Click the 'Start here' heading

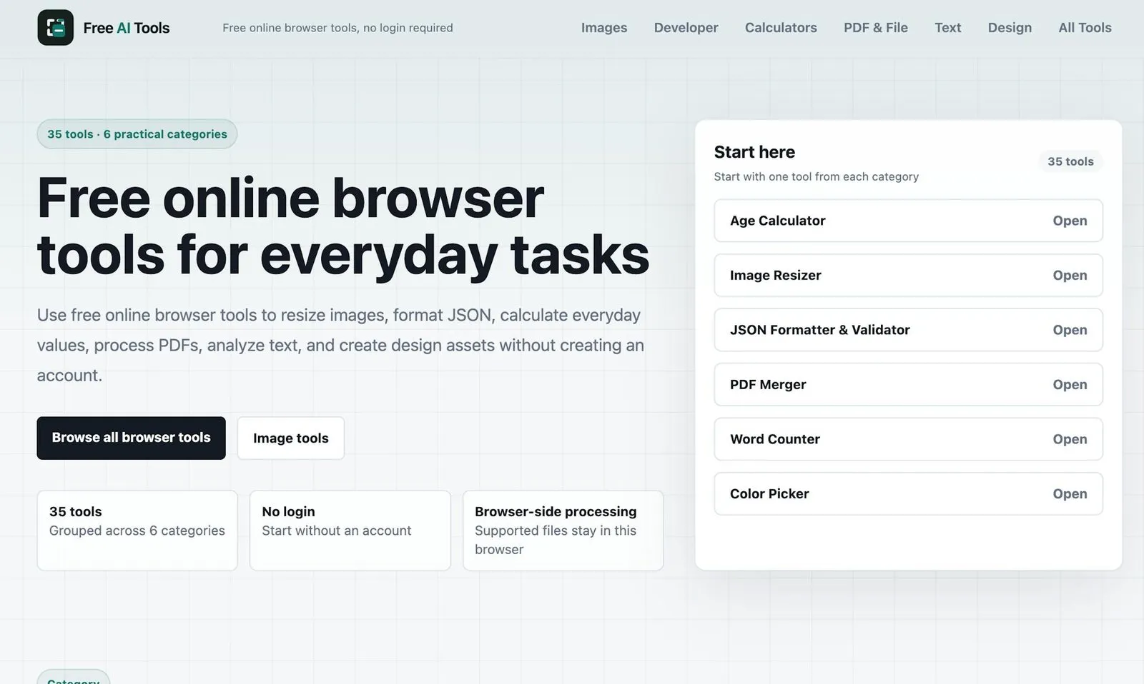pos(754,152)
